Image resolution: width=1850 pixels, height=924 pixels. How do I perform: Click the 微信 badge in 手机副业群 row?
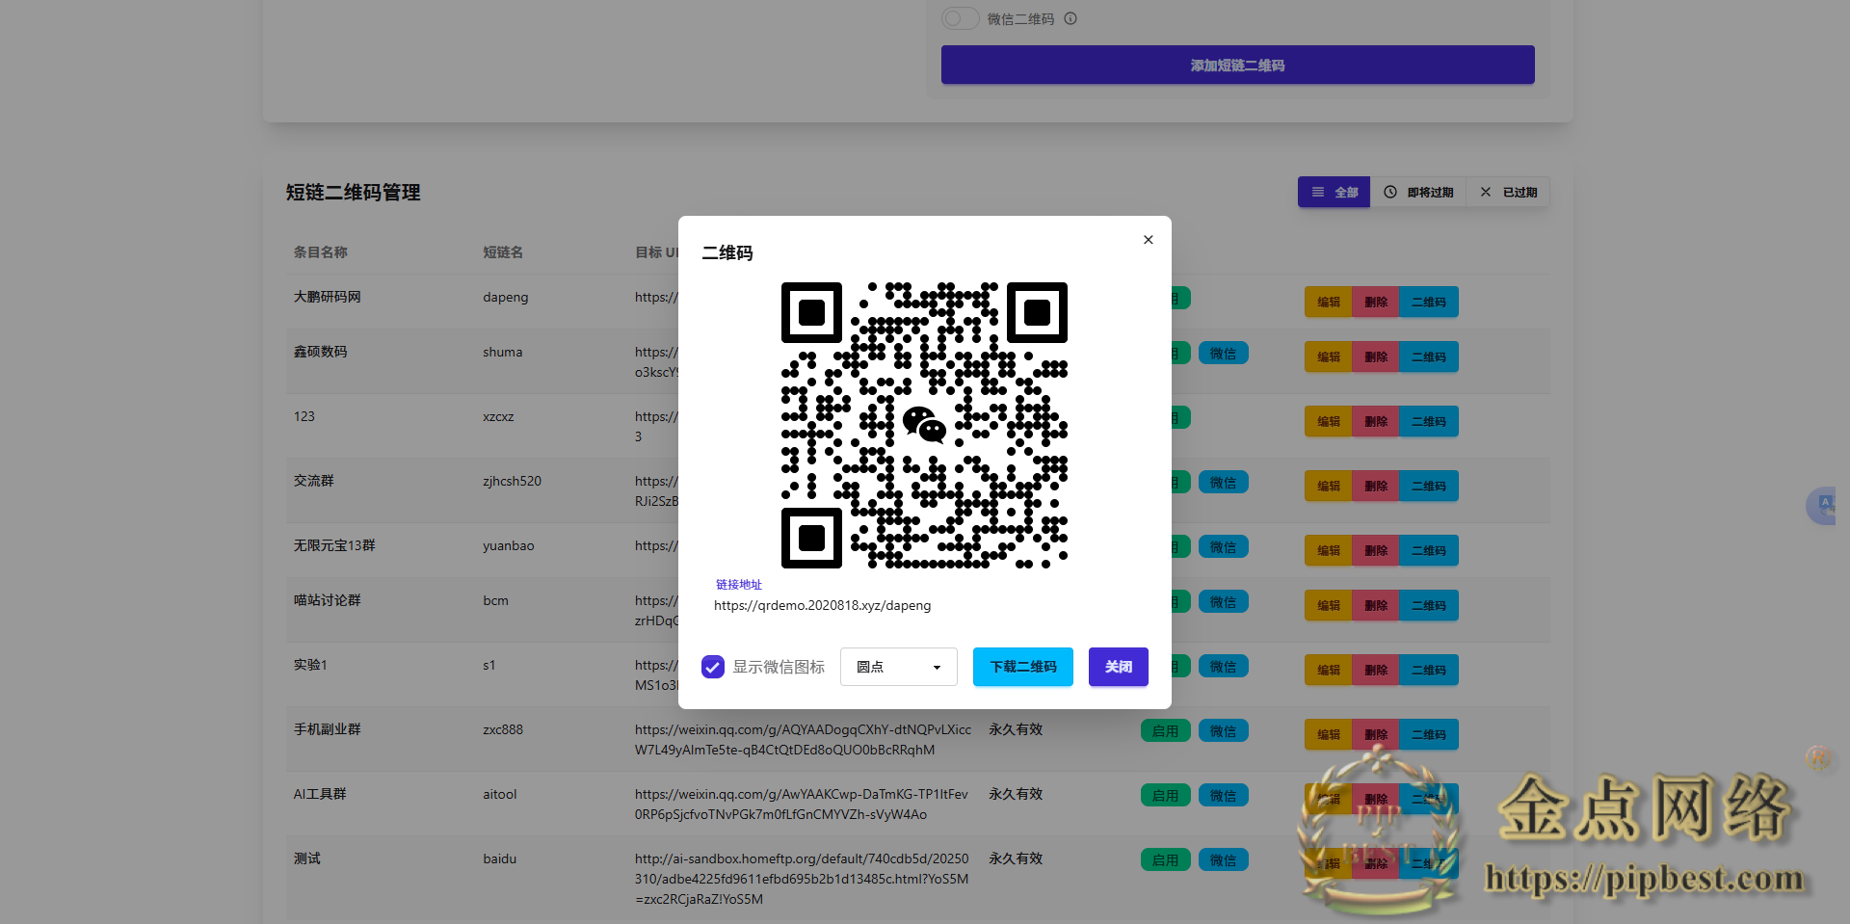1224,731
